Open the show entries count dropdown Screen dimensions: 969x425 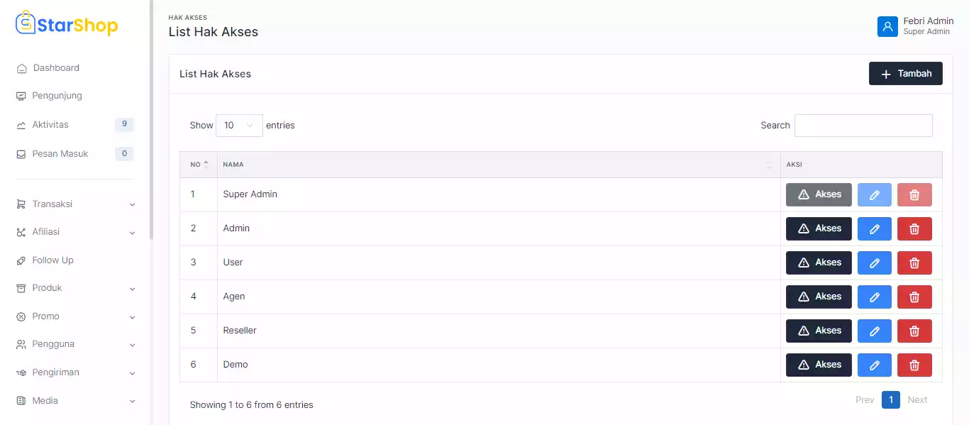239,126
